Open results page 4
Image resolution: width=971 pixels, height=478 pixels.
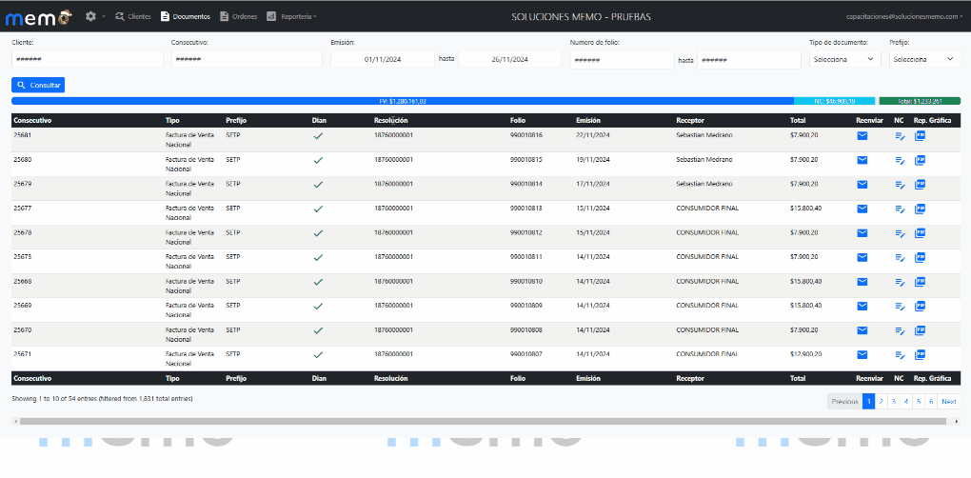coord(905,401)
